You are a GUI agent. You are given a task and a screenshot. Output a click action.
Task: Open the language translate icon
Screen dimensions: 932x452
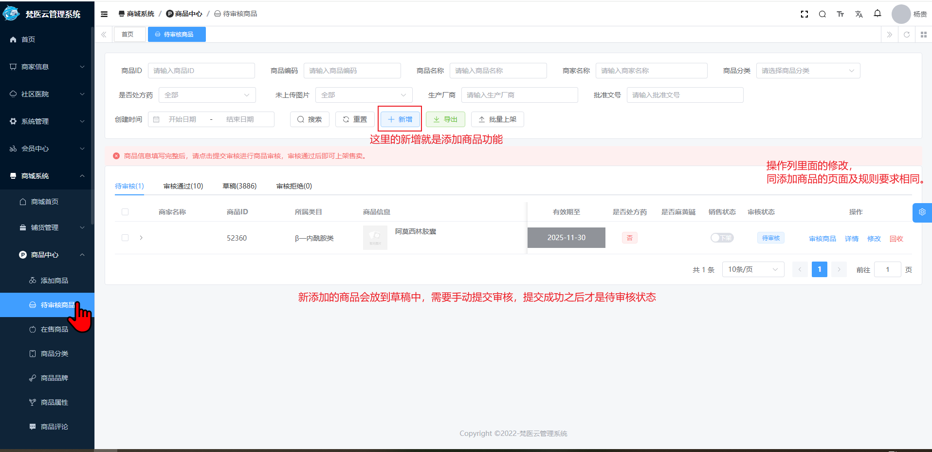859,14
